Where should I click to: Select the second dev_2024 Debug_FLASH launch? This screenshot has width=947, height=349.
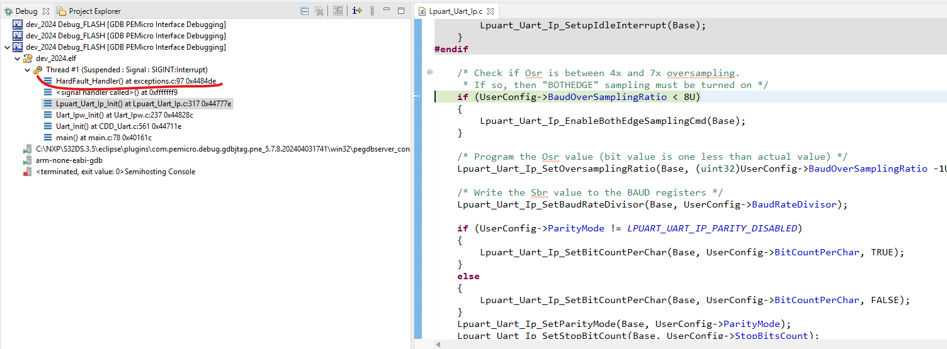pos(126,36)
